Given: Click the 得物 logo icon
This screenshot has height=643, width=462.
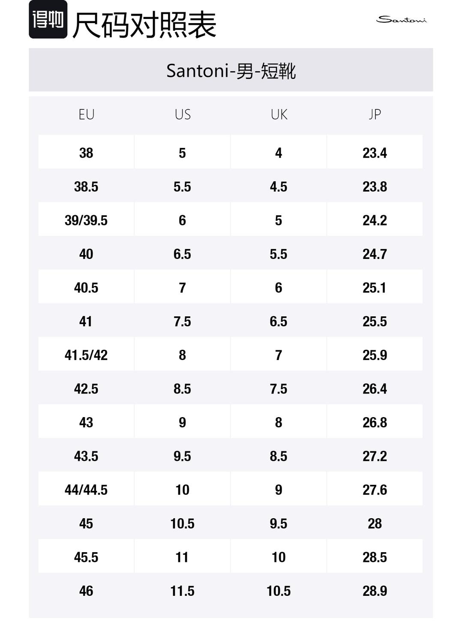Looking at the screenshot, I should 48,20.
